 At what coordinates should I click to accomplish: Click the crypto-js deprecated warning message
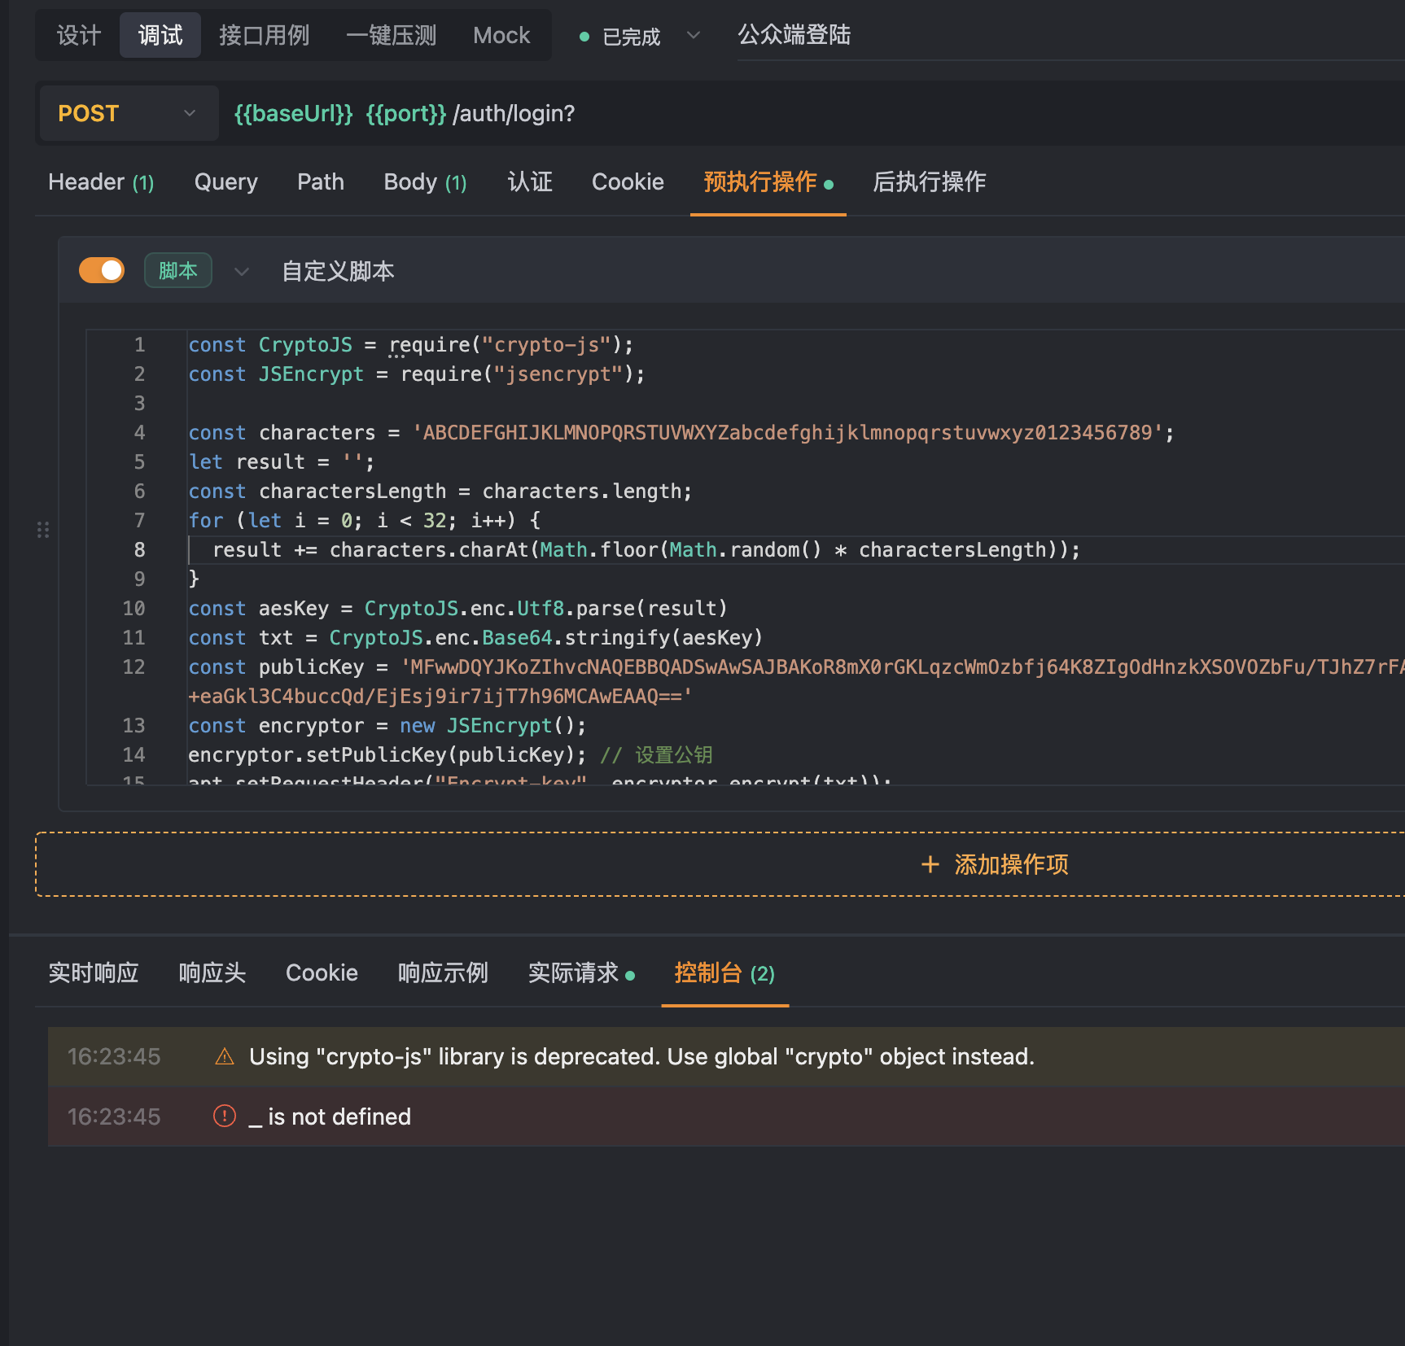point(641,1056)
